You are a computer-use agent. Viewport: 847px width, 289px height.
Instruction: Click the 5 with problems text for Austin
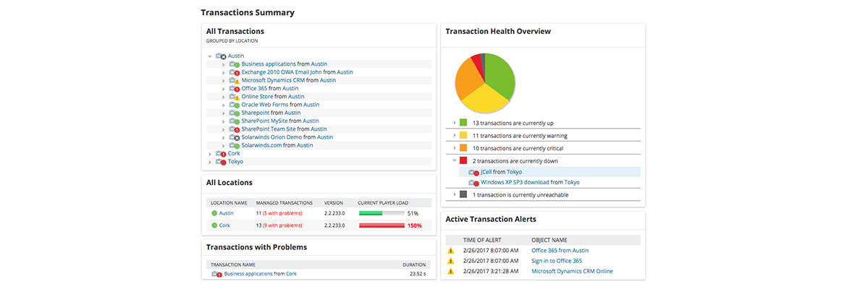[282, 214]
